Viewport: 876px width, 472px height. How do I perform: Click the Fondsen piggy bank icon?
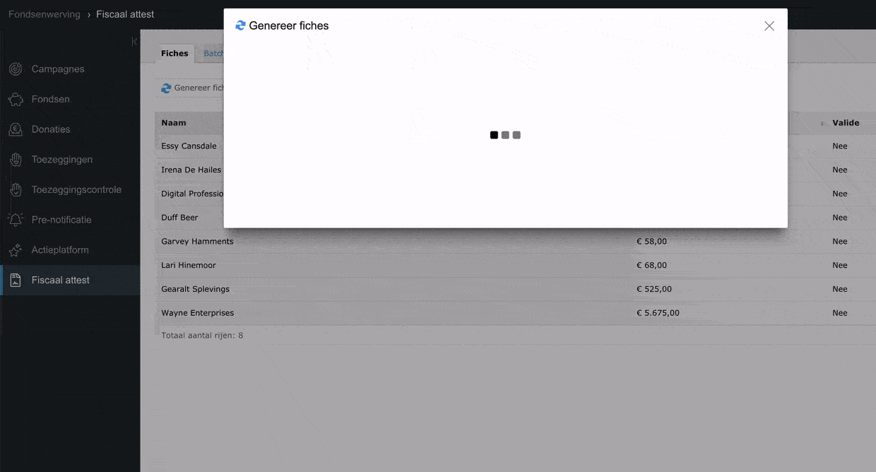click(x=16, y=100)
